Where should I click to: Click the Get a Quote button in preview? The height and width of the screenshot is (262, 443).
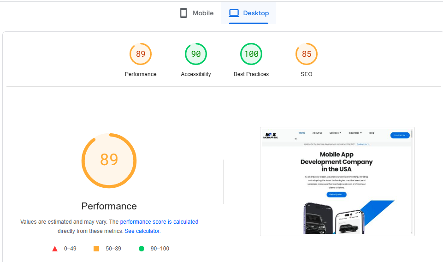coord(337,195)
